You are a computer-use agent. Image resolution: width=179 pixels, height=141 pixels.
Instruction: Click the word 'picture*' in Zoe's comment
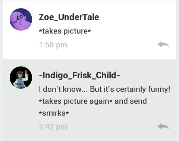click(x=77, y=31)
